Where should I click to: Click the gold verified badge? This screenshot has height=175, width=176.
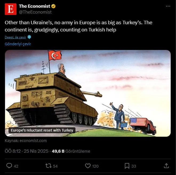53,6
